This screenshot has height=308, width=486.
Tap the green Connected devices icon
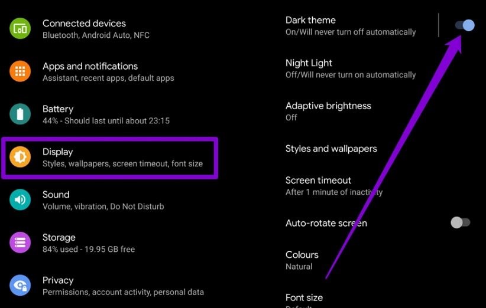tap(20, 29)
